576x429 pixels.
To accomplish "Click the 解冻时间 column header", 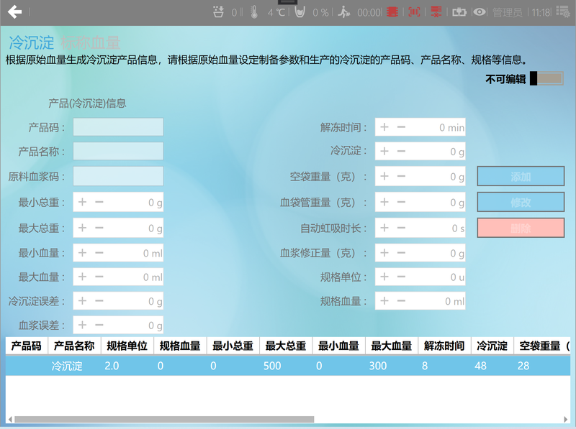I will click(x=444, y=346).
